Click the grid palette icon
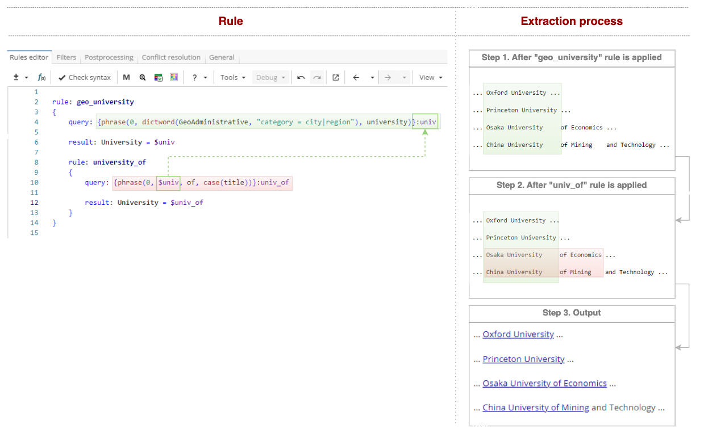704x433 pixels. (x=174, y=77)
